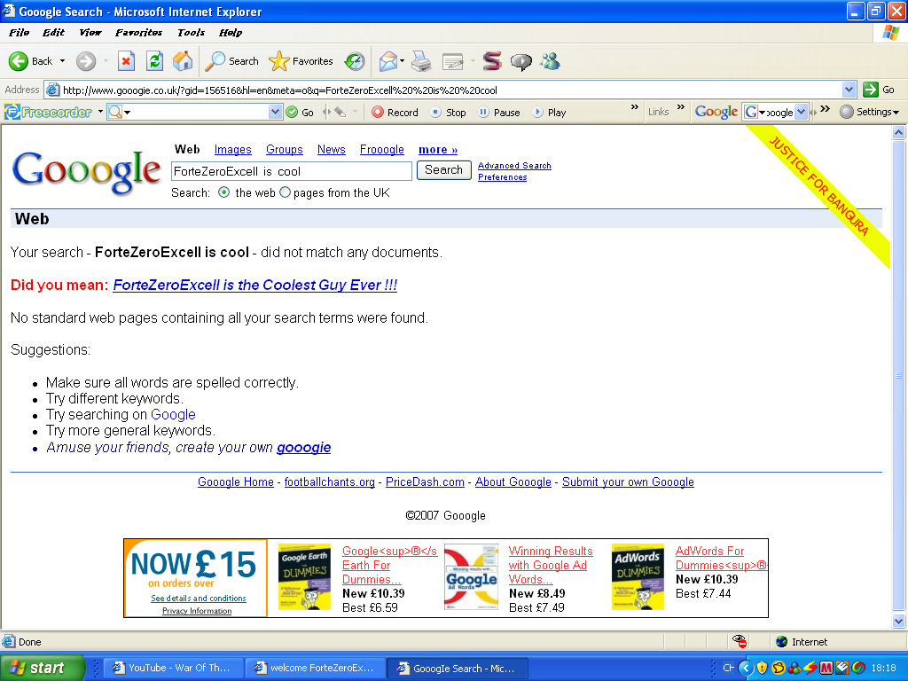
Task: Open Freecorder logo dropdown arrow
Action: [100, 112]
